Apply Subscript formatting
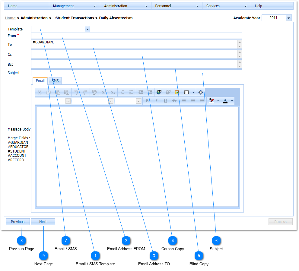The height and width of the screenshot is (271, 299). pos(113,93)
